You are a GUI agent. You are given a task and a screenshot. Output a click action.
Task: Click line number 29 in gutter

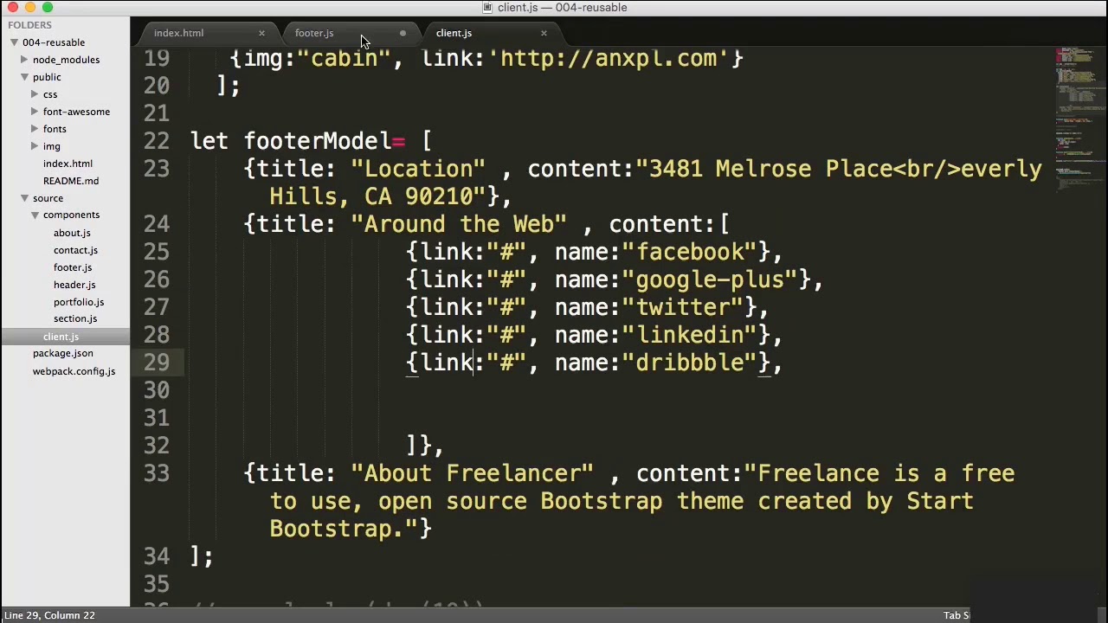[157, 363]
